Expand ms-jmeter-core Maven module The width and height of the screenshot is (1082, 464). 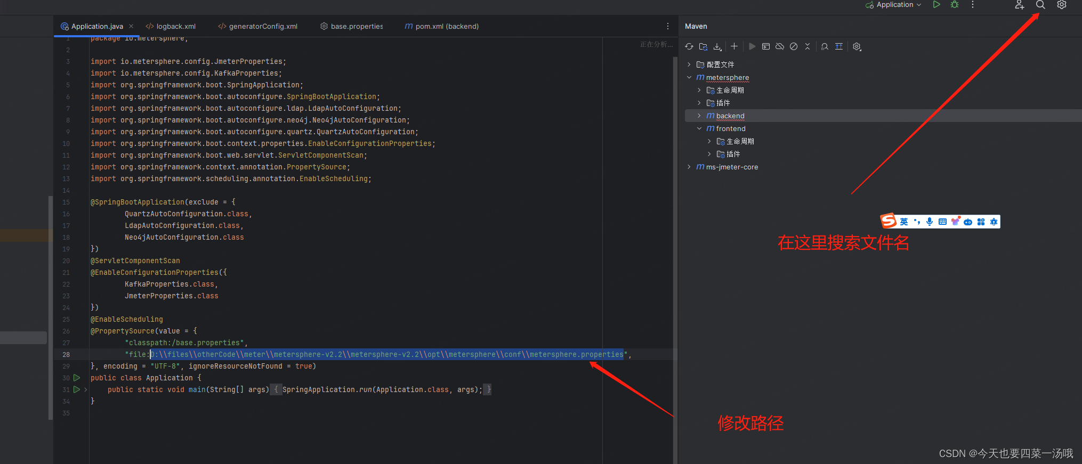[x=689, y=167]
